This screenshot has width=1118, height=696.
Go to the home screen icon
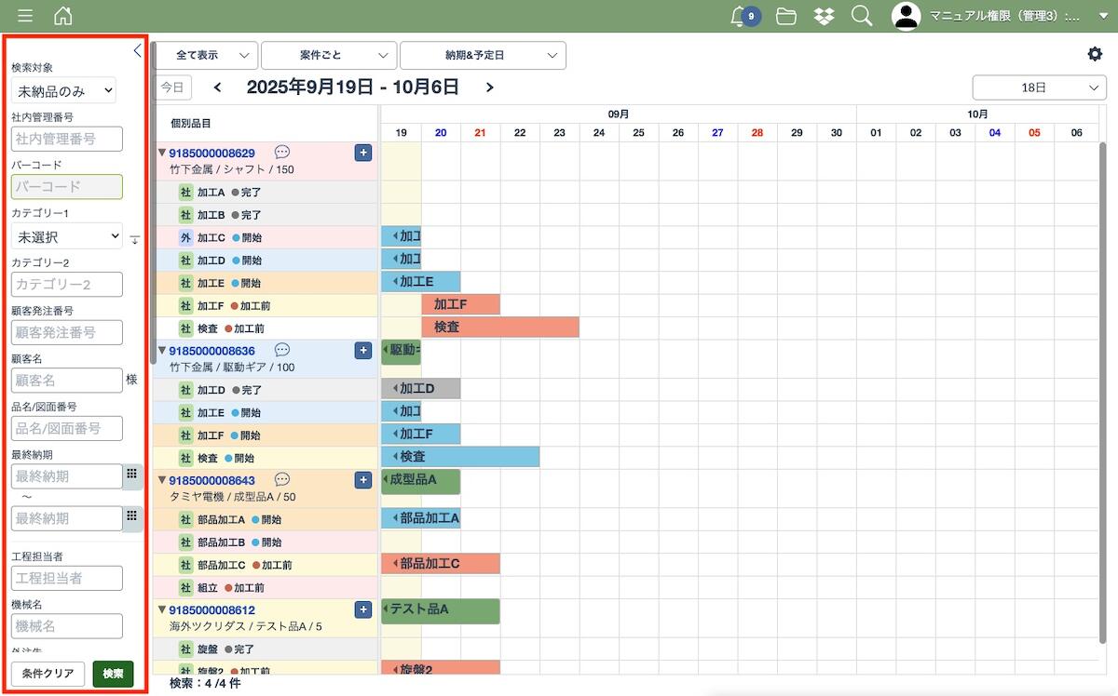[x=62, y=16]
